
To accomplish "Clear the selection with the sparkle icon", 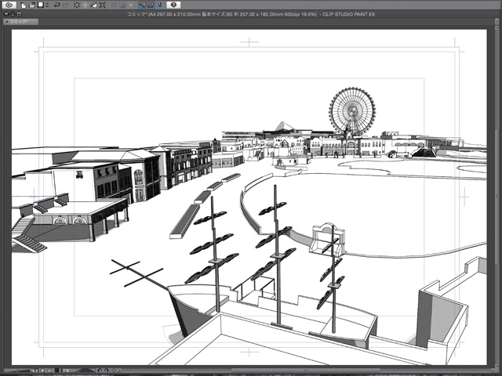I will pos(77,5).
